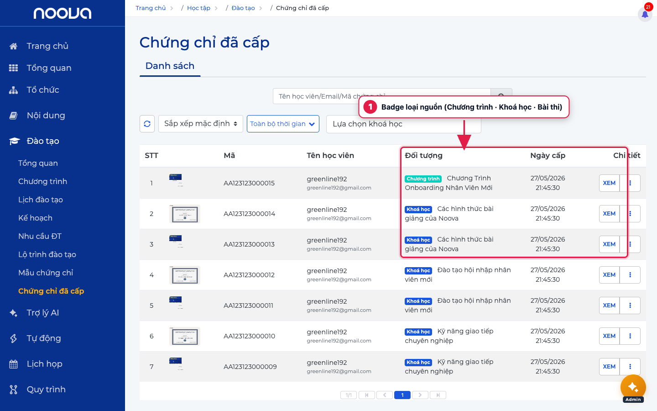Viewport: 657px width, 411px height.
Task: Open the Sắp xếp mặc định sort dropdown
Action: point(200,124)
